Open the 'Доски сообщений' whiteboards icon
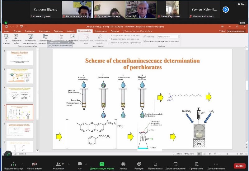Viewport: 249px width, 171px height. pyautogui.click(x=176, y=164)
